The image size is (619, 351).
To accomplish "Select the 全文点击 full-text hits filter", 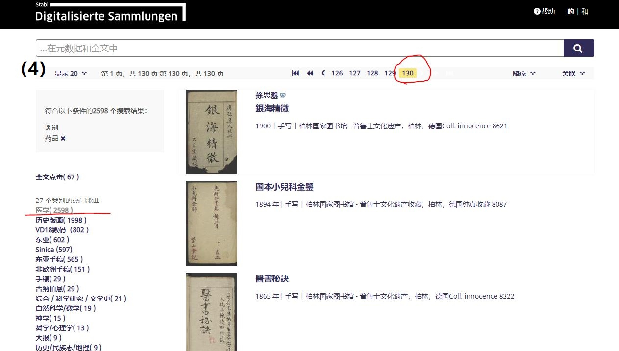I will [57, 177].
